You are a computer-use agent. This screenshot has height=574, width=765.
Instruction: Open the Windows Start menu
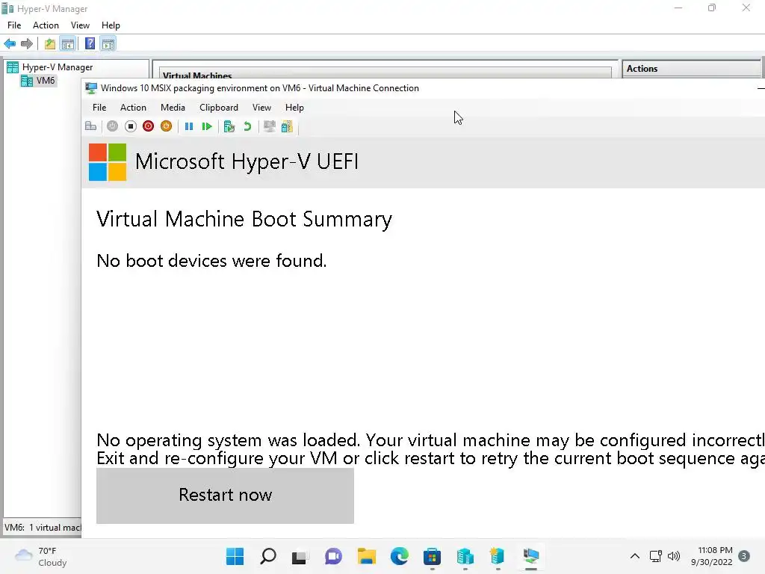235,556
